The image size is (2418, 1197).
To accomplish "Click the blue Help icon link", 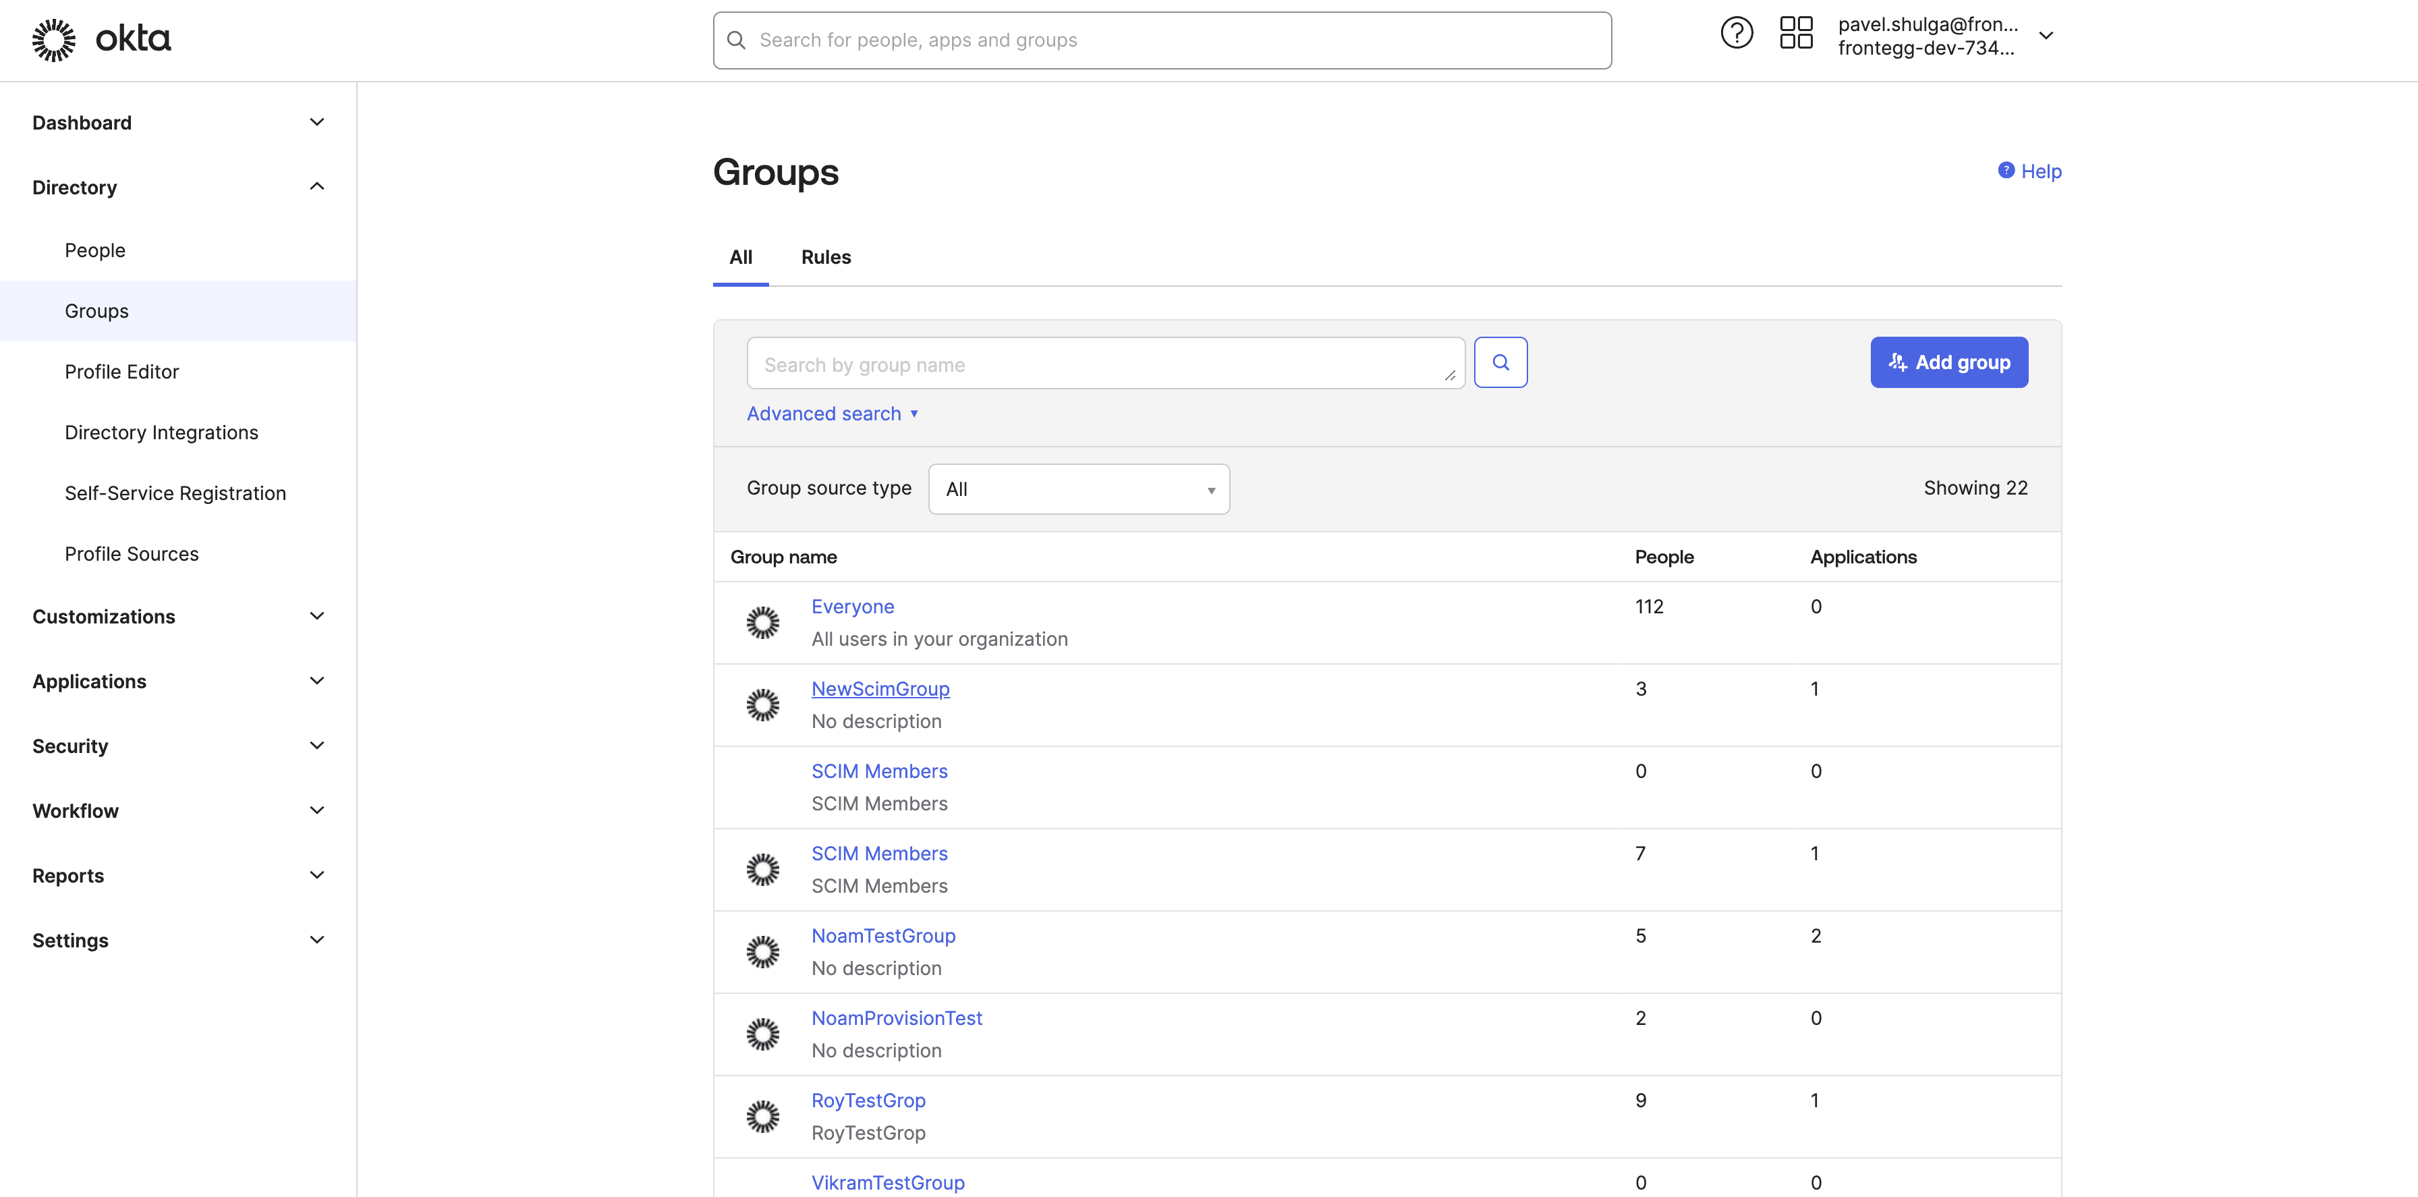I will [x=2029, y=171].
